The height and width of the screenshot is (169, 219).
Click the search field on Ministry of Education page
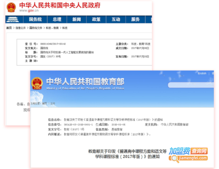coord(191,85)
